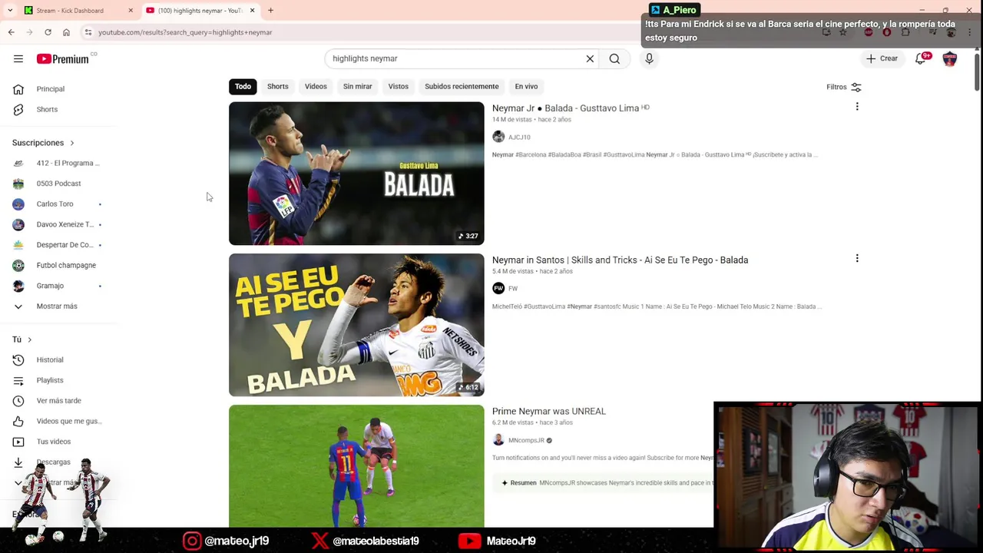Go to YouTube Premium home logo
The image size is (983, 553).
(62, 59)
